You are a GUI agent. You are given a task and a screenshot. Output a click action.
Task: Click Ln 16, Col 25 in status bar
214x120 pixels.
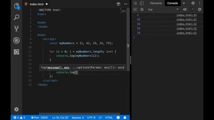[x=60, y=118]
